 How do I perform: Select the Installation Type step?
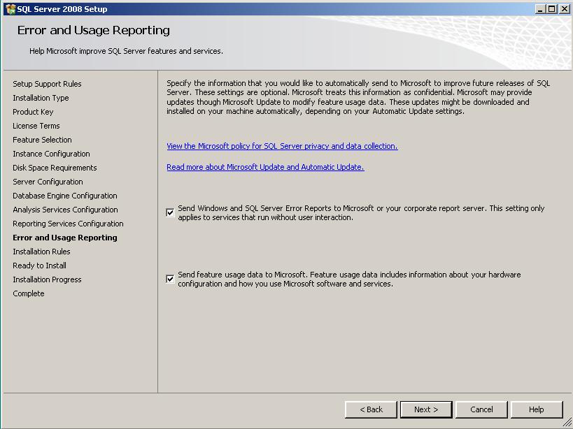coord(41,98)
